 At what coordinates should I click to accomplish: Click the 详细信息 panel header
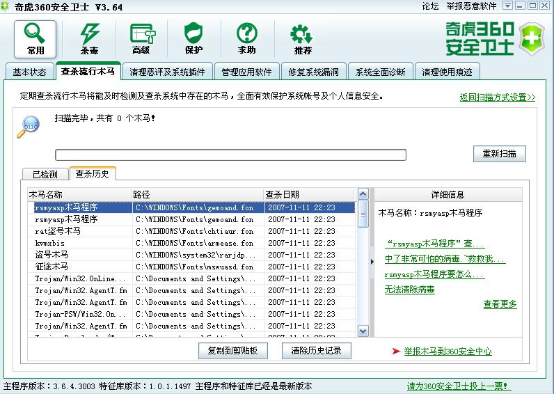(x=448, y=195)
